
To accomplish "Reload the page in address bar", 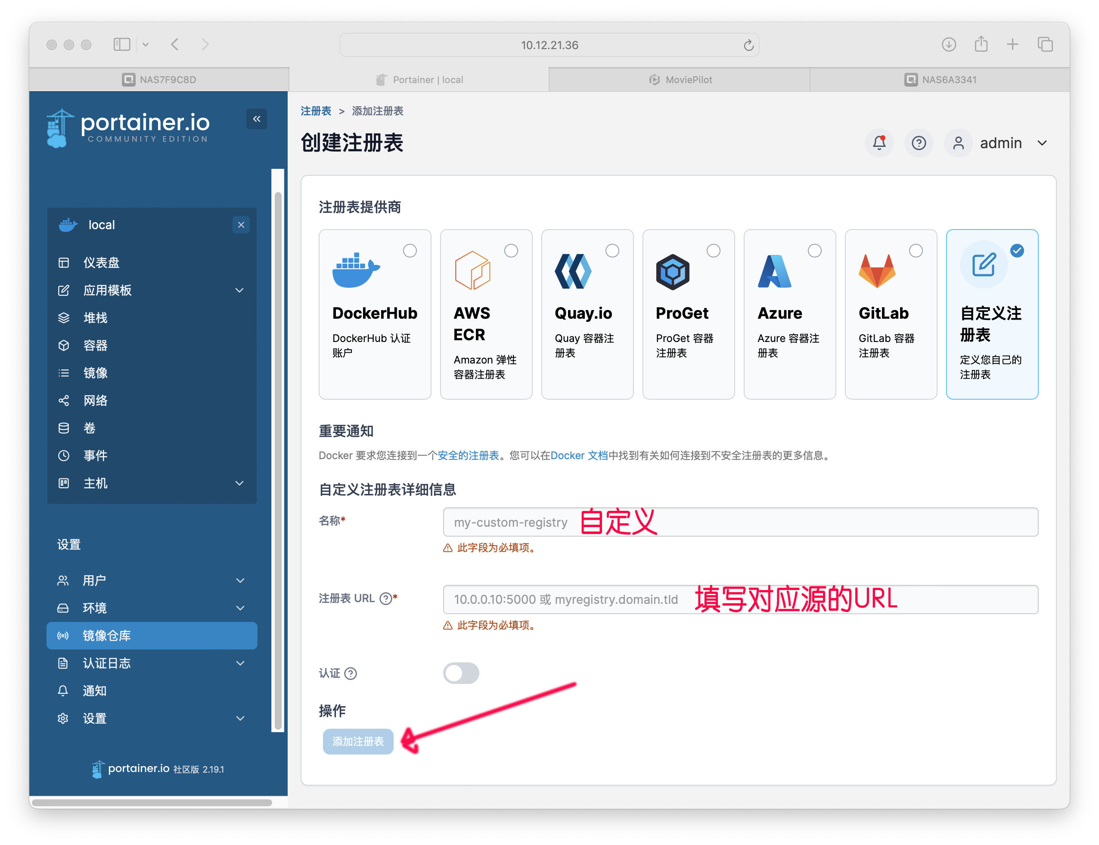I will point(748,45).
